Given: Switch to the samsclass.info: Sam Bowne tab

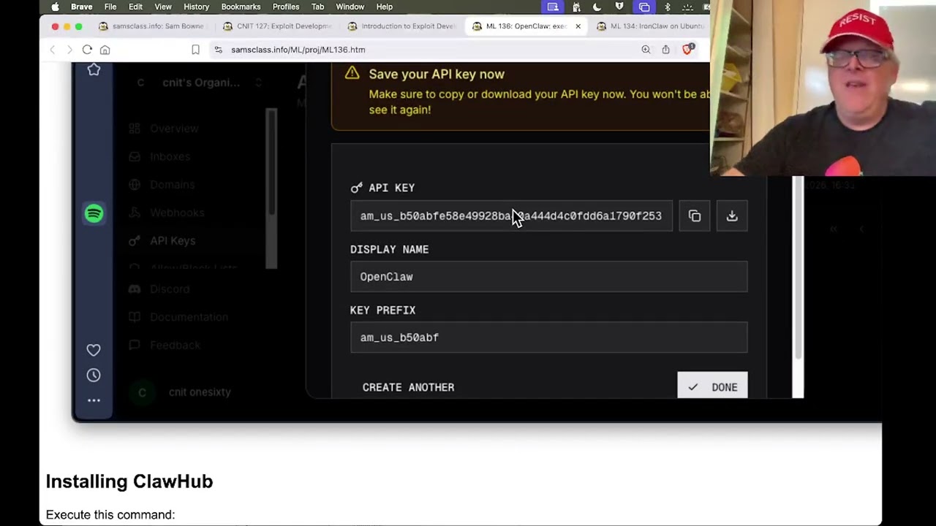Looking at the screenshot, I should coord(154,26).
